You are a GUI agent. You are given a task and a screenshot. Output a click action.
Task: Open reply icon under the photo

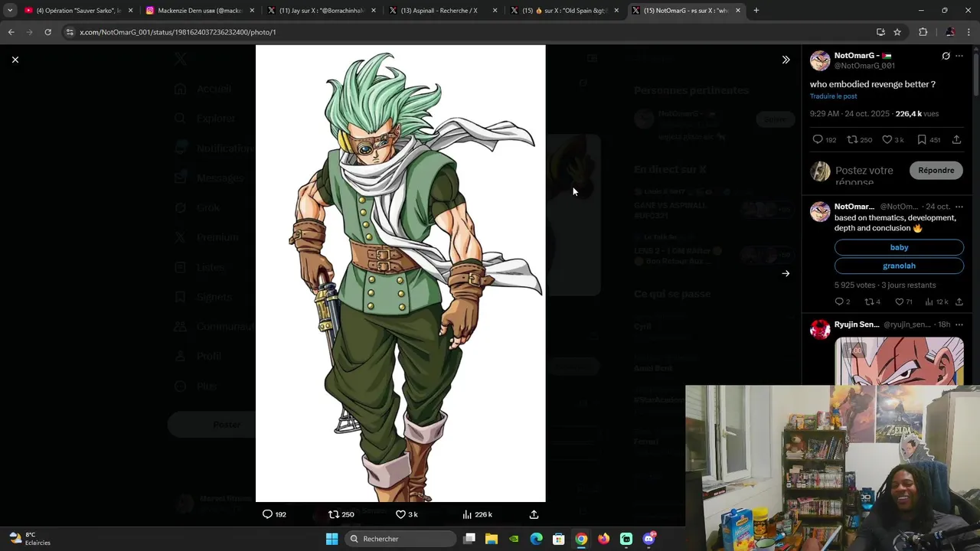(267, 514)
